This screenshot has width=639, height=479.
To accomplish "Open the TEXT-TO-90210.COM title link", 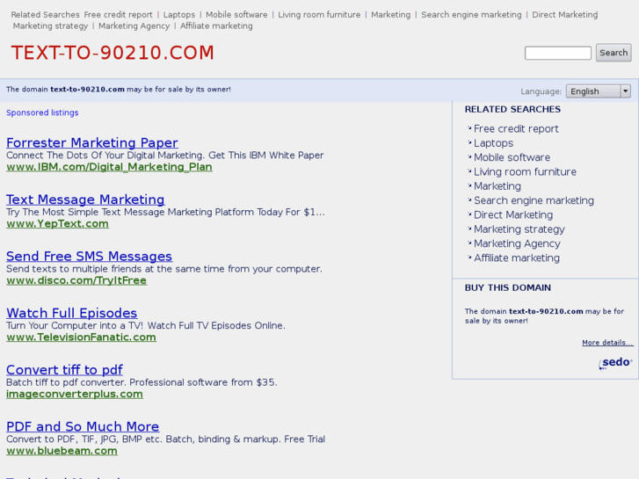I will click(x=113, y=53).
